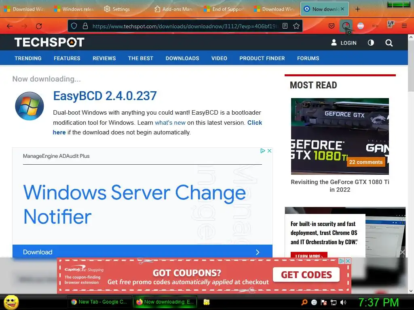Bookmark this page with the star icon
This screenshot has height=310, width=414.
click(x=296, y=26)
